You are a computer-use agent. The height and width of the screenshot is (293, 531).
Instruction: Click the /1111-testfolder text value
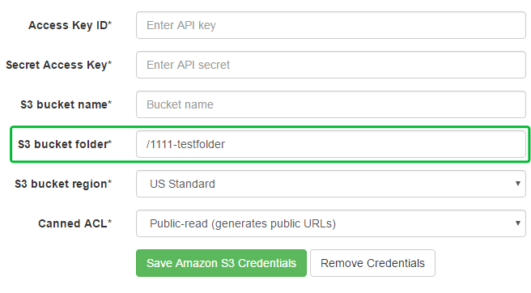[185, 144]
